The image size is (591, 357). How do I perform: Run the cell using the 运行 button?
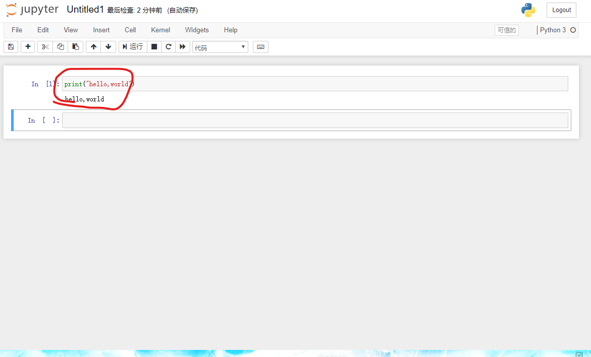point(133,47)
